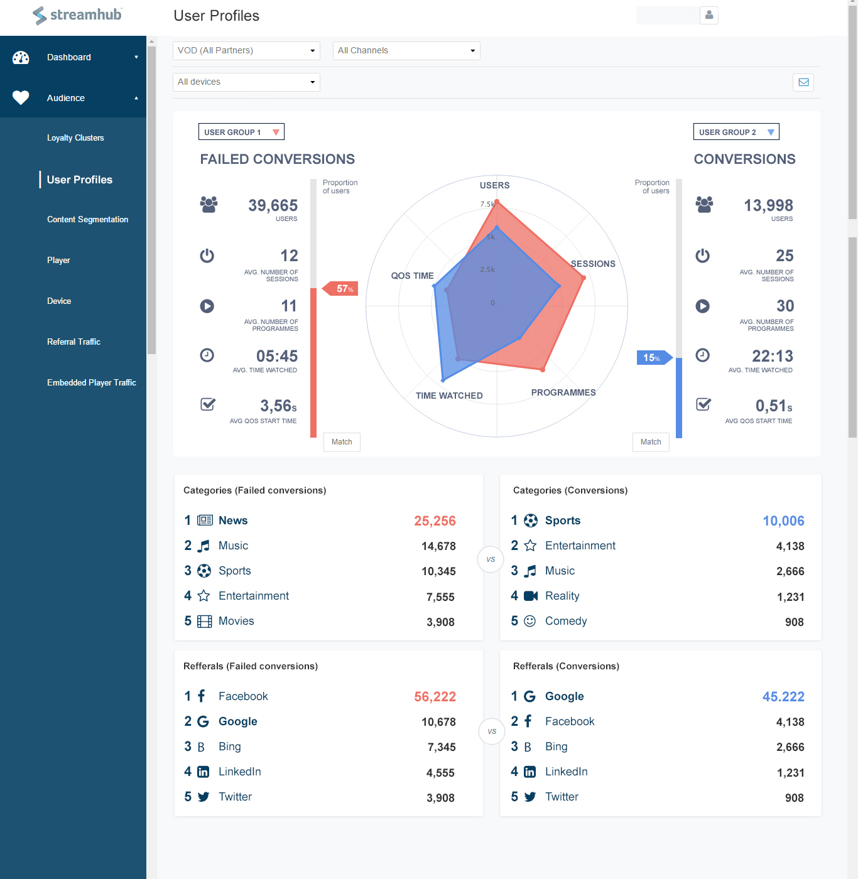Open the User Group 1 selector
858x879 pixels.
(241, 132)
